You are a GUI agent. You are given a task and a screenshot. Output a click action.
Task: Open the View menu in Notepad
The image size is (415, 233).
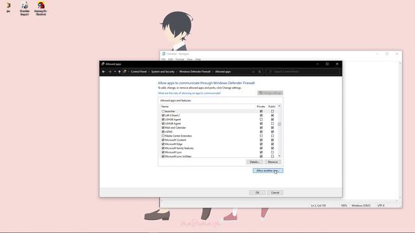[x=189, y=59]
